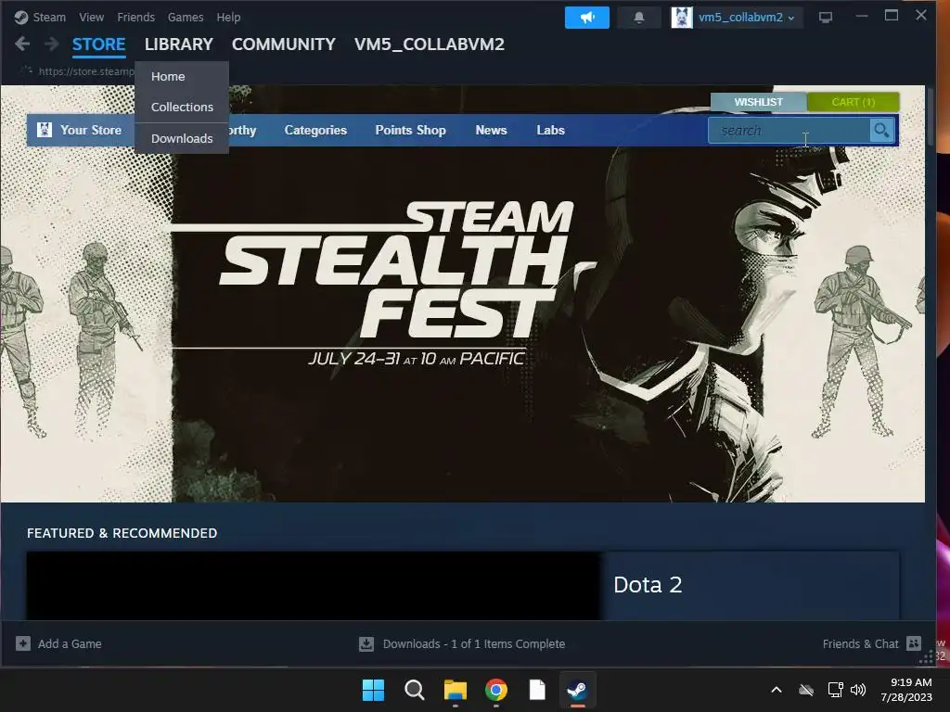Click the announcements megaphone button

(586, 18)
